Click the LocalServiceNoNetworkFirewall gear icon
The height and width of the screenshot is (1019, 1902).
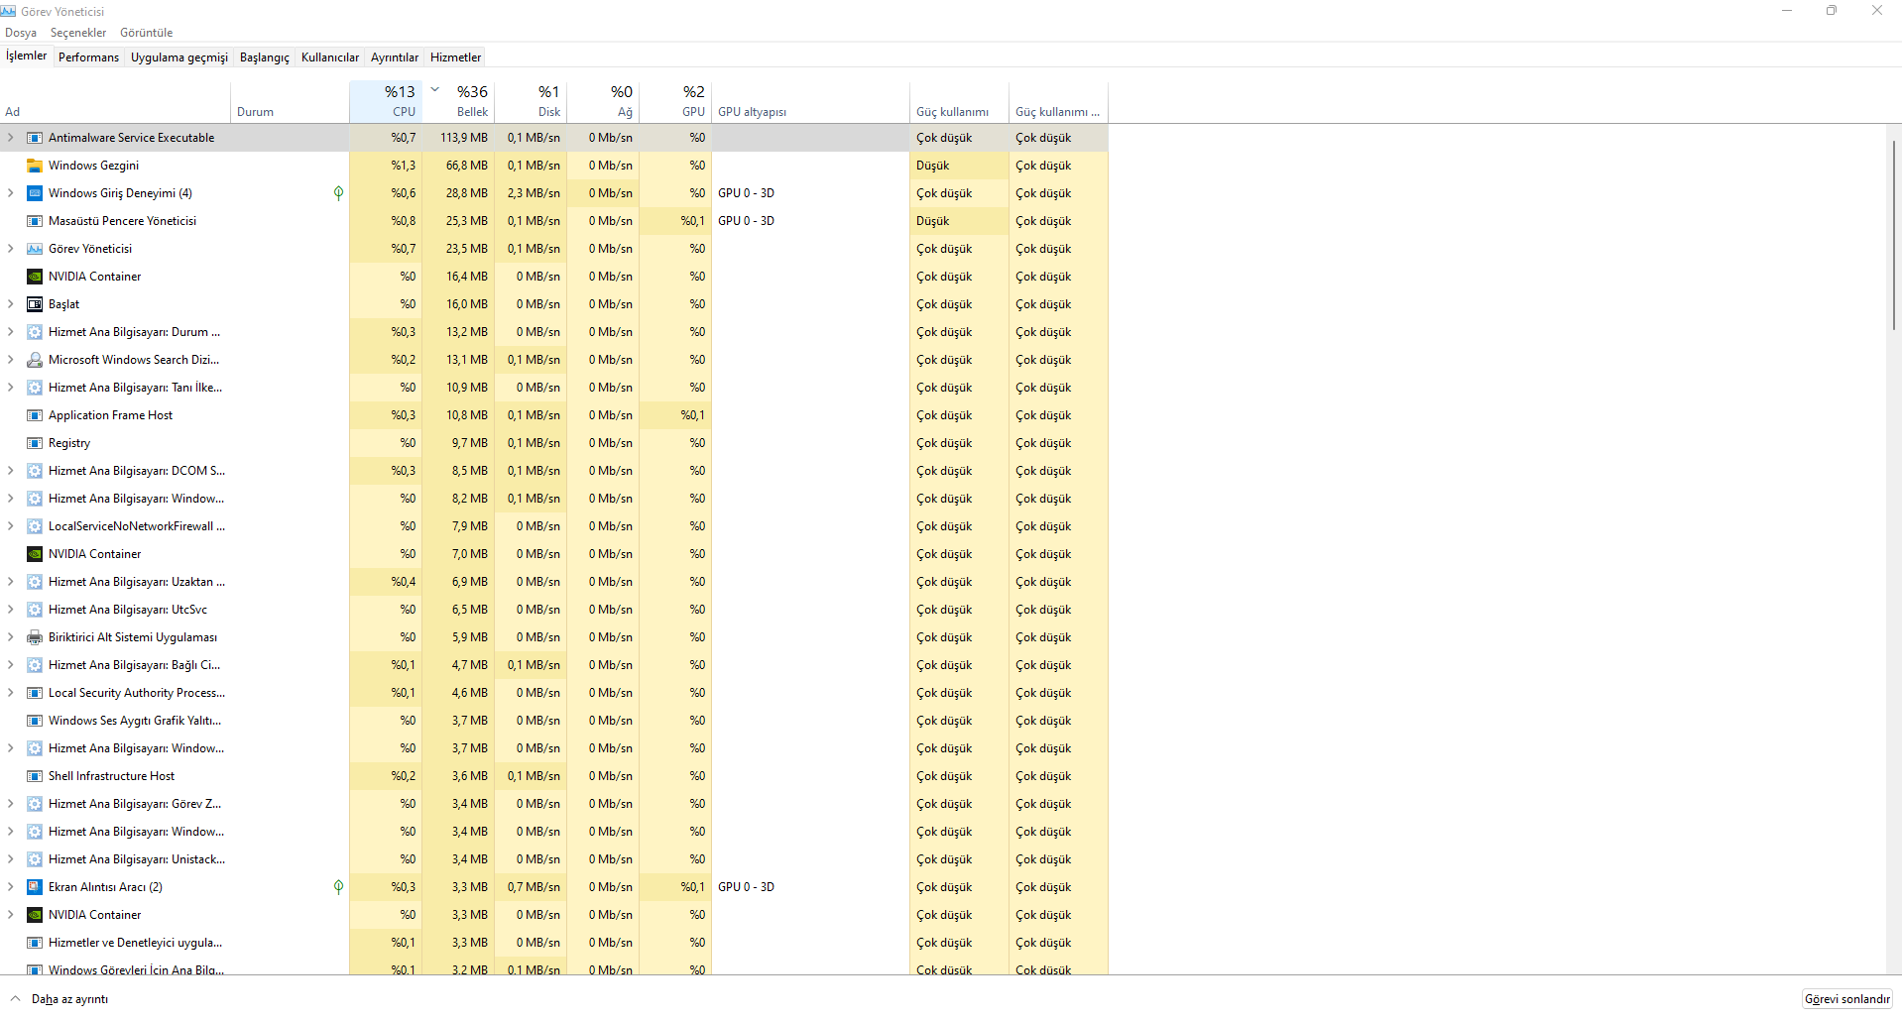pyautogui.click(x=35, y=526)
